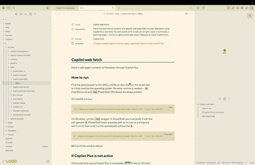The image size is (255, 165).
Task: Open the Copilot robot icon
Action: (237, 8)
